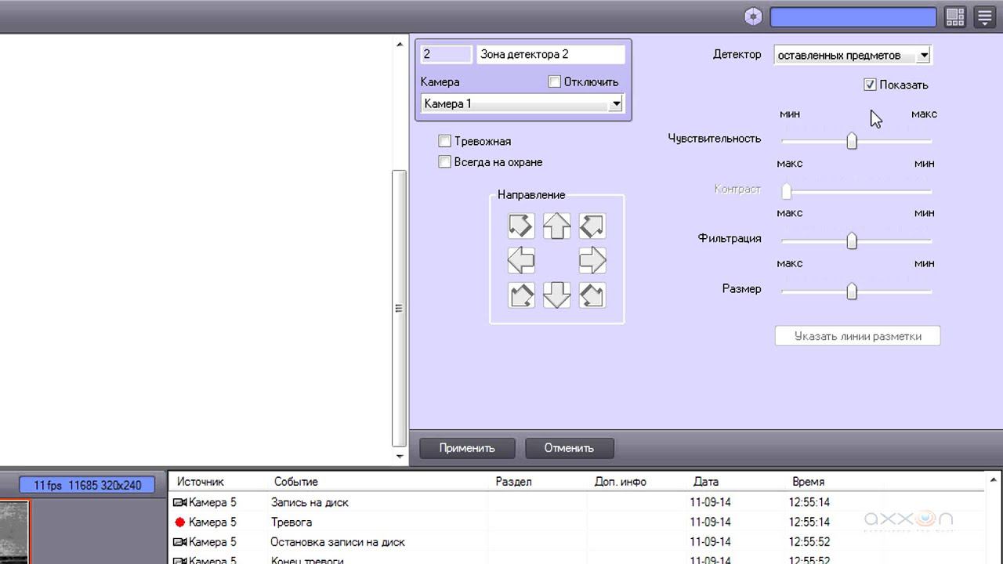This screenshot has height=564, width=1003.
Task: Click Камера 5 in the Запись на диск row
Action: point(212,502)
